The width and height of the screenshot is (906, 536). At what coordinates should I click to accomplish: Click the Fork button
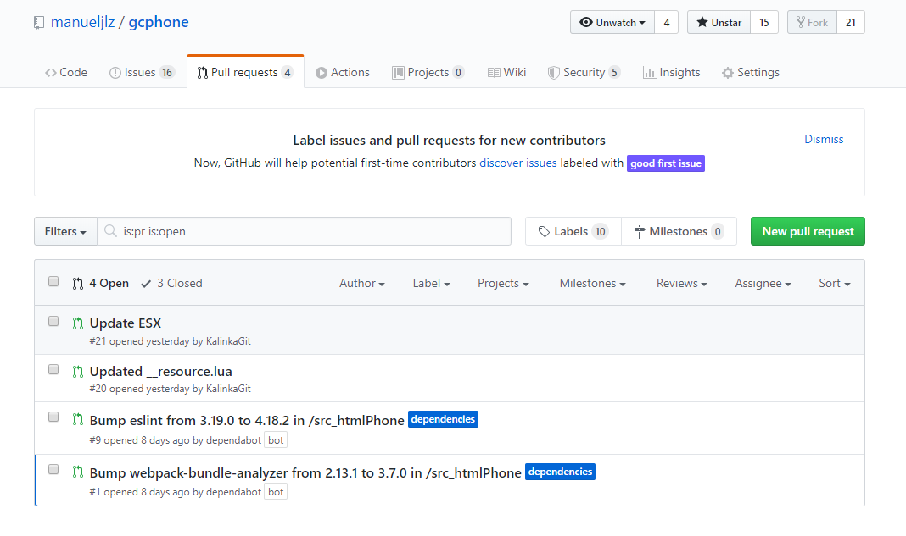812,23
